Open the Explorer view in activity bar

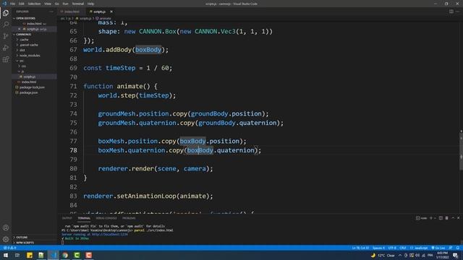[x=6, y=13]
